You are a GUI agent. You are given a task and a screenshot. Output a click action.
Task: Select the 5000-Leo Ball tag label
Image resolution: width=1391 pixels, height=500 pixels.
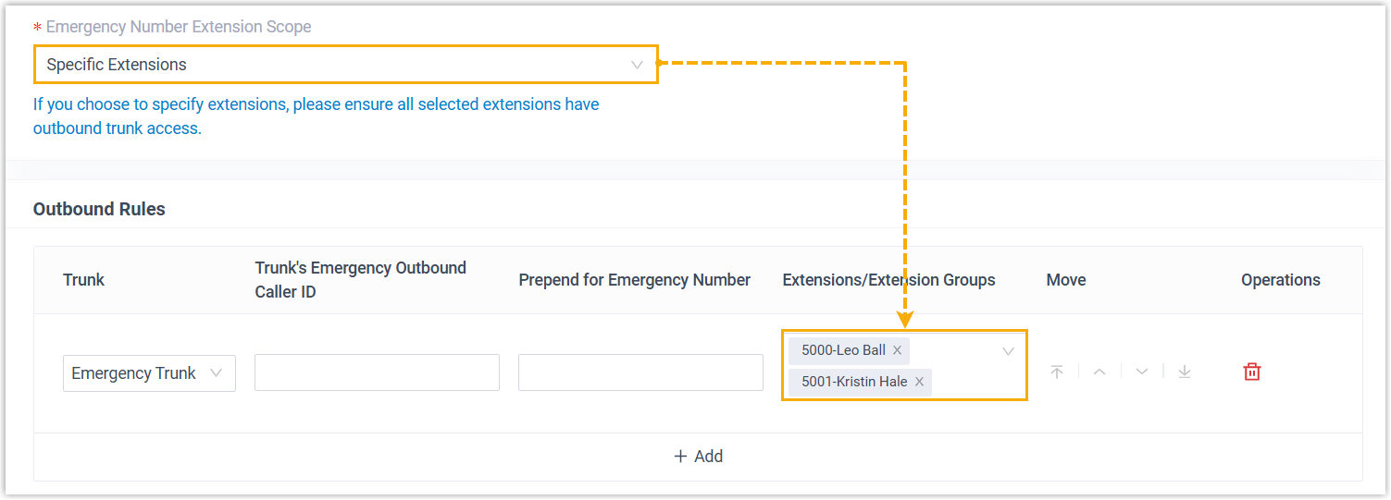click(843, 350)
